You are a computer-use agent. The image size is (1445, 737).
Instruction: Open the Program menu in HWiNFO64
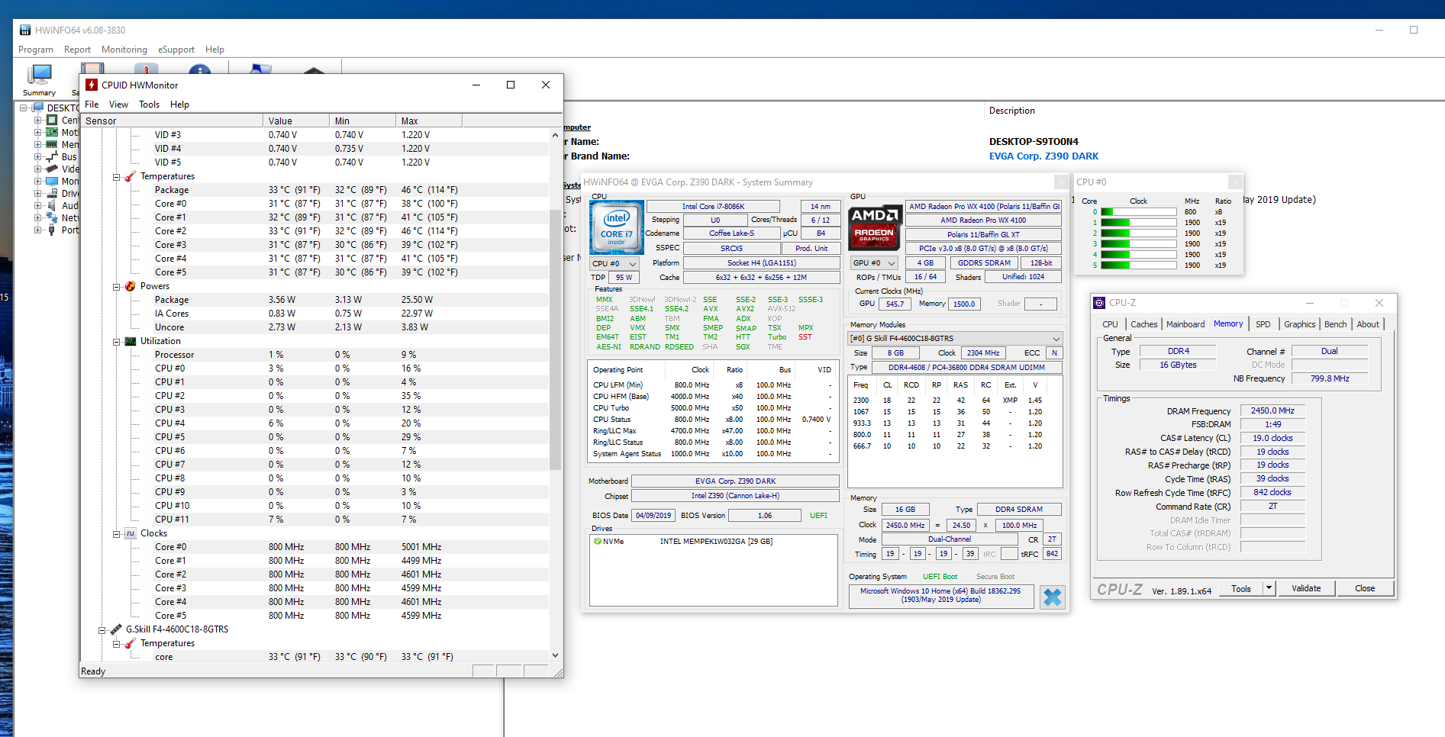36,50
